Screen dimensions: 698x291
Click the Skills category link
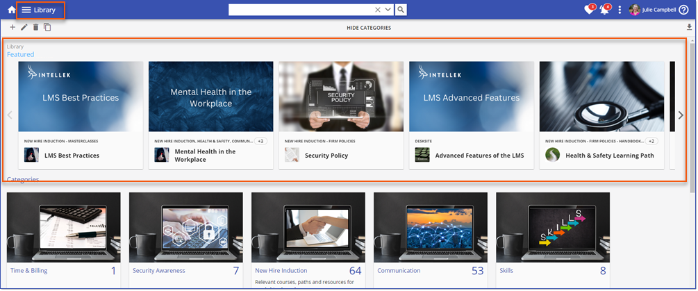506,270
